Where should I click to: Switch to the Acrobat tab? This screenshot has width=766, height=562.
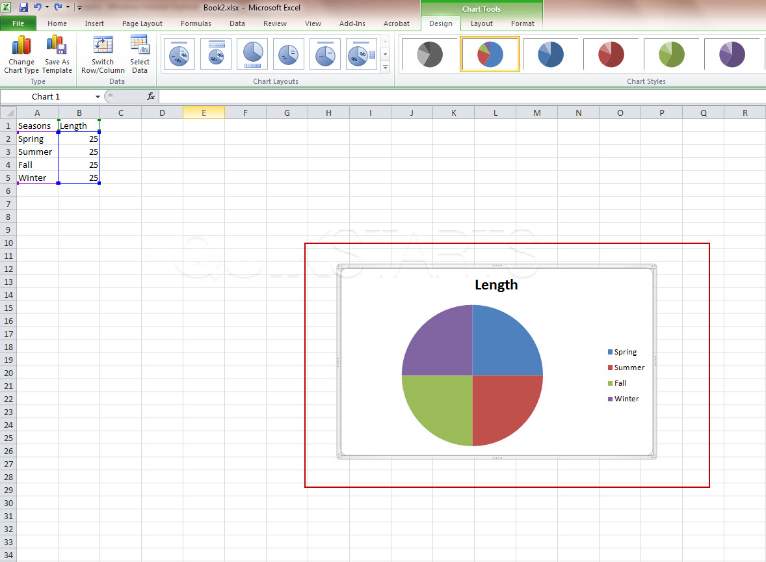coord(397,23)
